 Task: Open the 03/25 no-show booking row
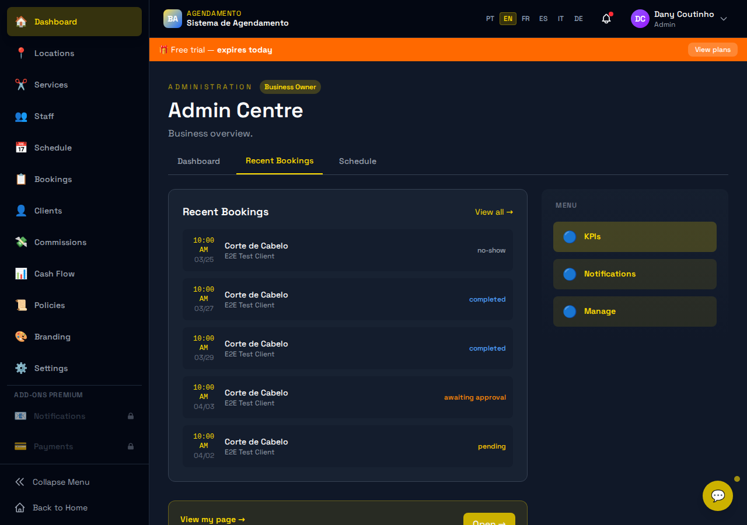[348, 250]
